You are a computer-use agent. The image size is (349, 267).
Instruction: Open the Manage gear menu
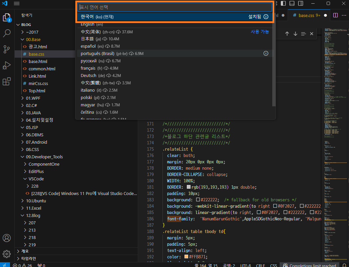click(7, 254)
